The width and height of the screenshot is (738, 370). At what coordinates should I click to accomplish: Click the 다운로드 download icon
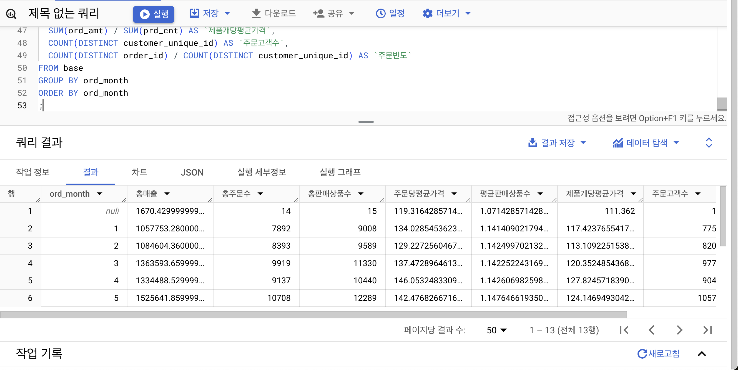[x=256, y=13]
